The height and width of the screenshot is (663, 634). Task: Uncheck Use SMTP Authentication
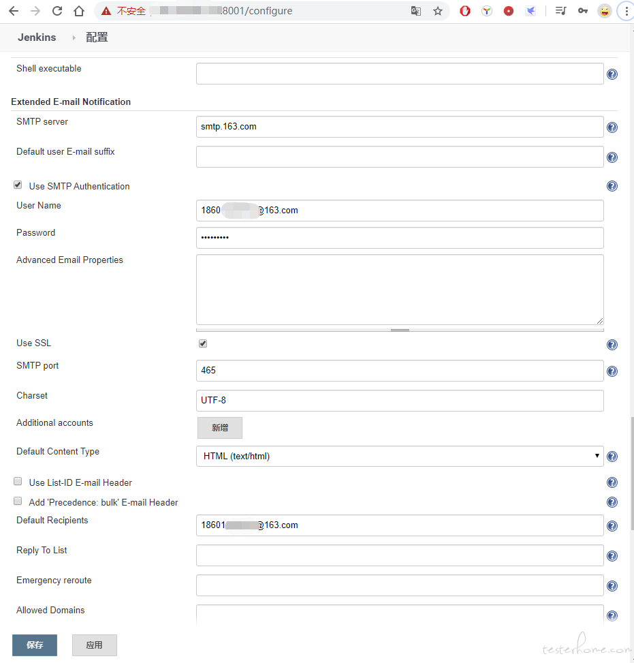(x=18, y=185)
